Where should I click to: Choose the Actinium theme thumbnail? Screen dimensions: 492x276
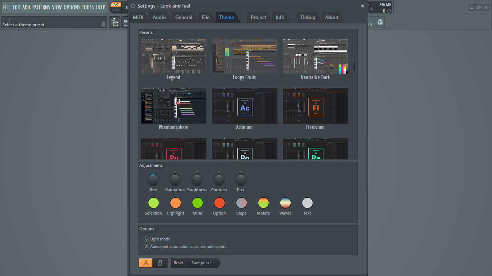(245, 106)
